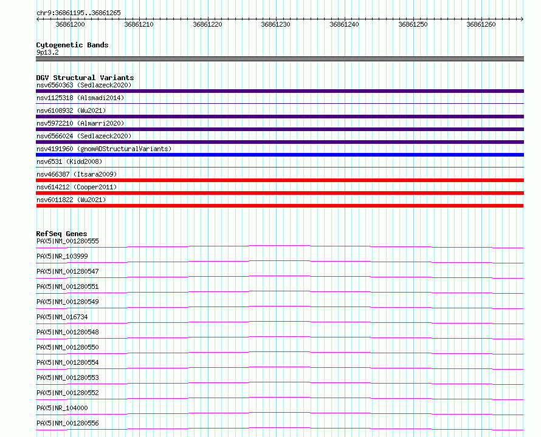
Task: Open variant nsv6011822 (Wu2021) label
Action: [x=71, y=200]
